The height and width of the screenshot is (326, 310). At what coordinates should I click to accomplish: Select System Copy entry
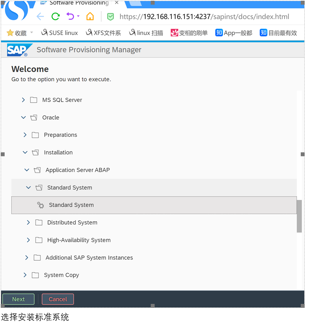62,275
